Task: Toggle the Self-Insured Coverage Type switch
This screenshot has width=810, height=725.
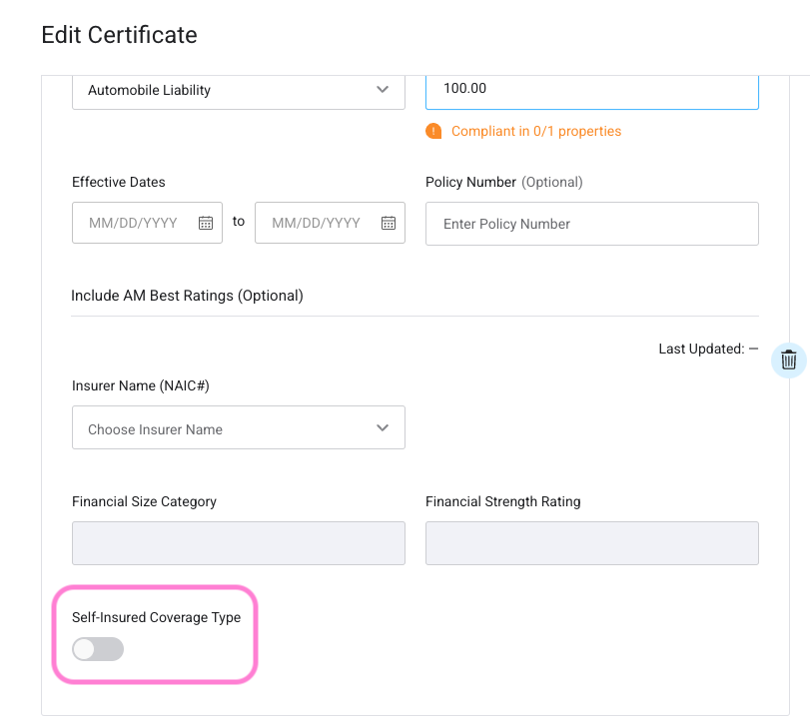Action: [x=98, y=649]
